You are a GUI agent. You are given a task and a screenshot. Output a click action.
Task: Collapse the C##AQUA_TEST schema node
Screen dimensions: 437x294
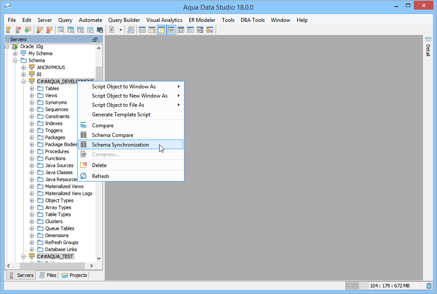[24, 256]
